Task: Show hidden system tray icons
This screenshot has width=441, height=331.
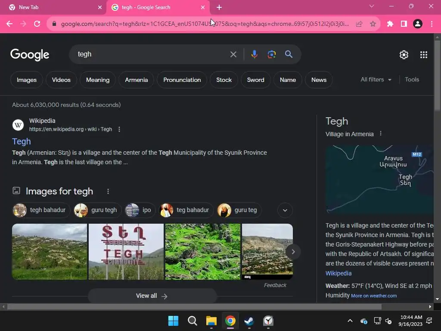Action: point(350,321)
